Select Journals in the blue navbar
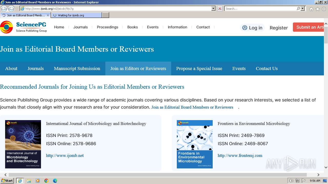This screenshot has width=328, height=184. (x=36, y=68)
